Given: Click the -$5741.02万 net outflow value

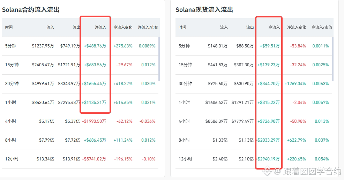Looking at the screenshot, I should [x=94, y=159].
